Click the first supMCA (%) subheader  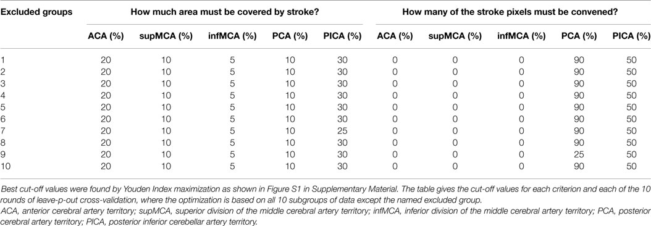tap(166, 36)
